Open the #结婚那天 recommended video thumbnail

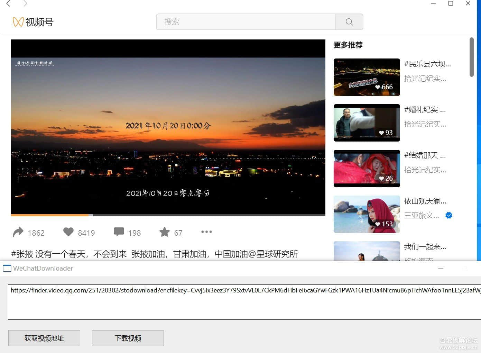pos(367,169)
